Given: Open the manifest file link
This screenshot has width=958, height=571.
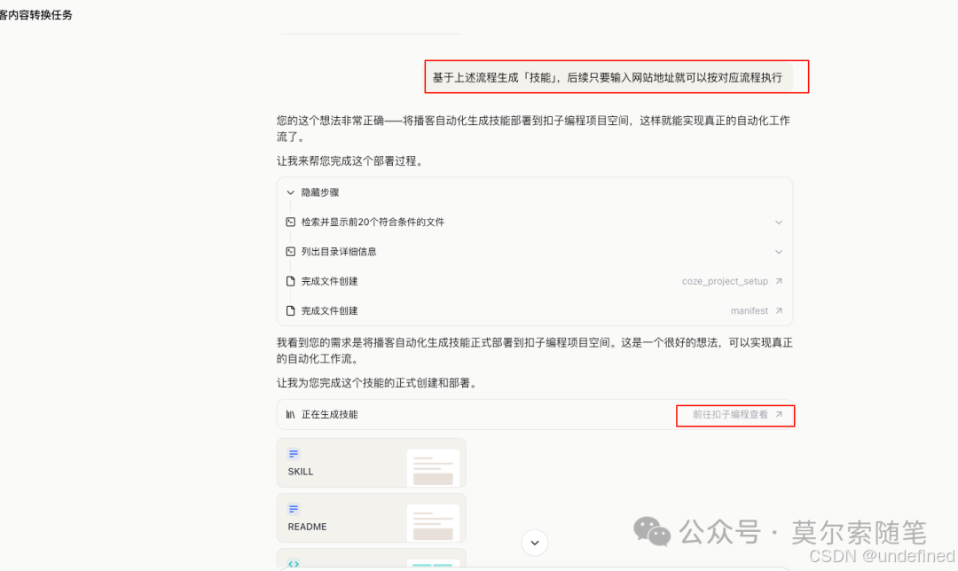Looking at the screenshot, I should [750, 310].
